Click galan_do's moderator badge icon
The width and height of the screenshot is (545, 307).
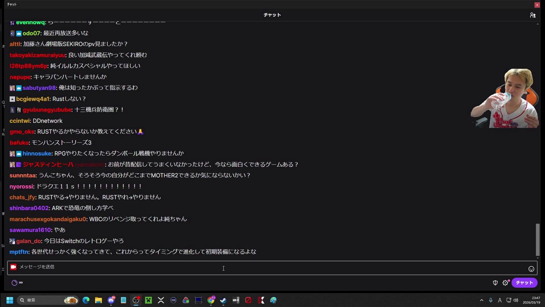click(12, 241)
